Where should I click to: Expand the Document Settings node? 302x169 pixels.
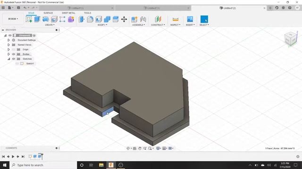pos(8,40)
